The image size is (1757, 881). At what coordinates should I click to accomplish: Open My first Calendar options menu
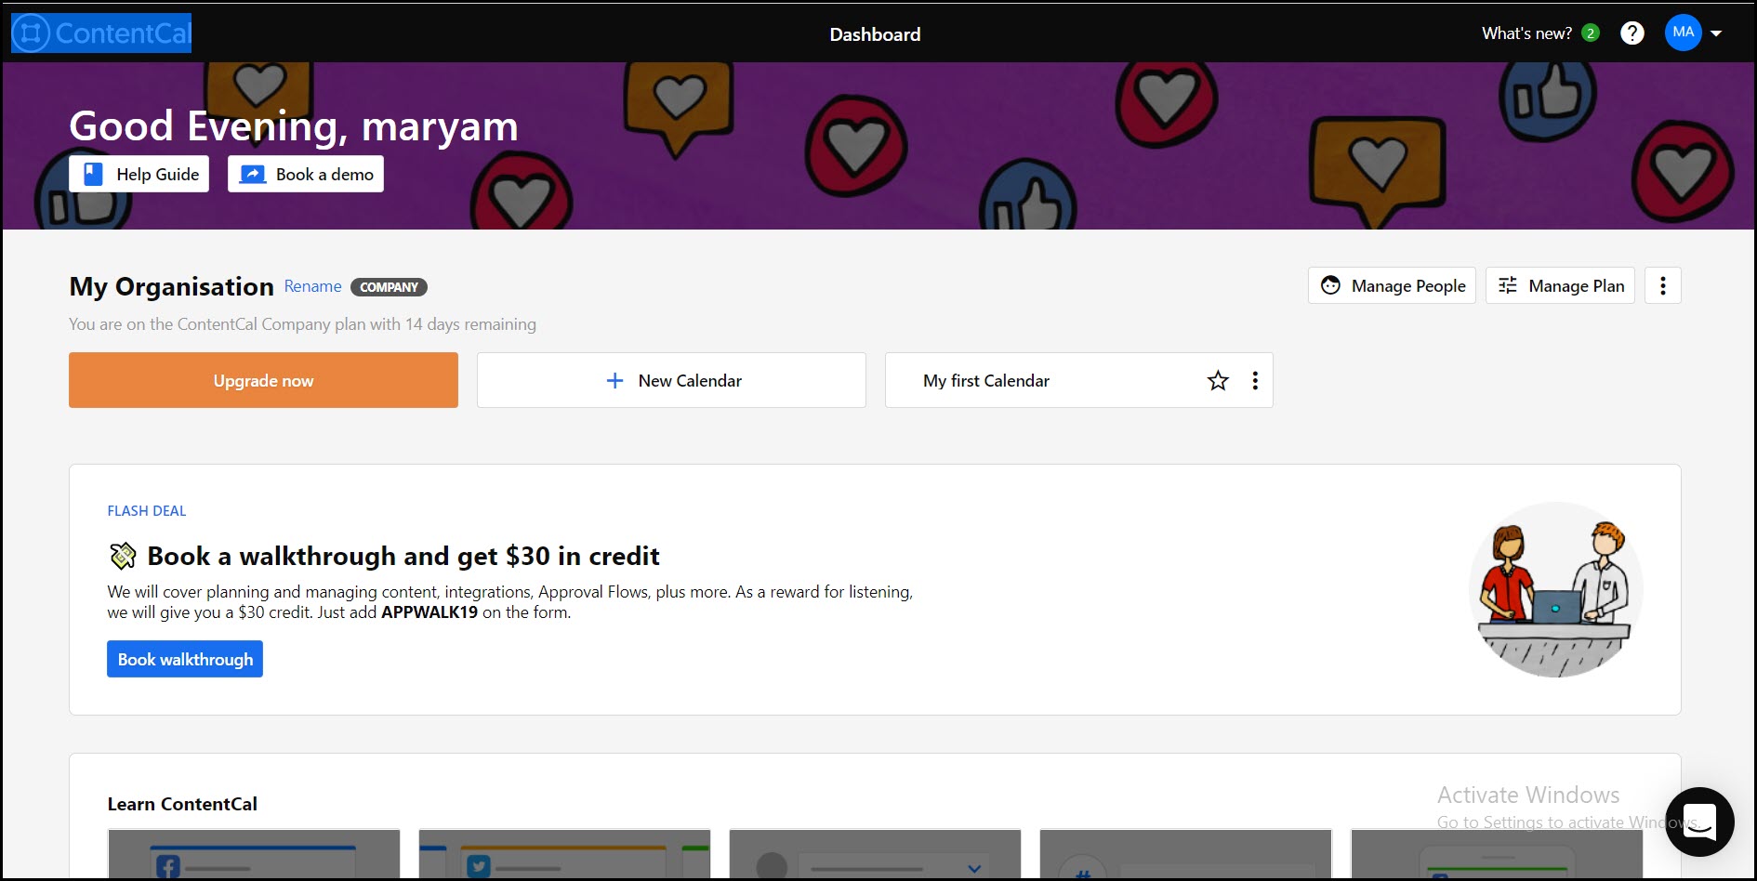point(1255,380)
